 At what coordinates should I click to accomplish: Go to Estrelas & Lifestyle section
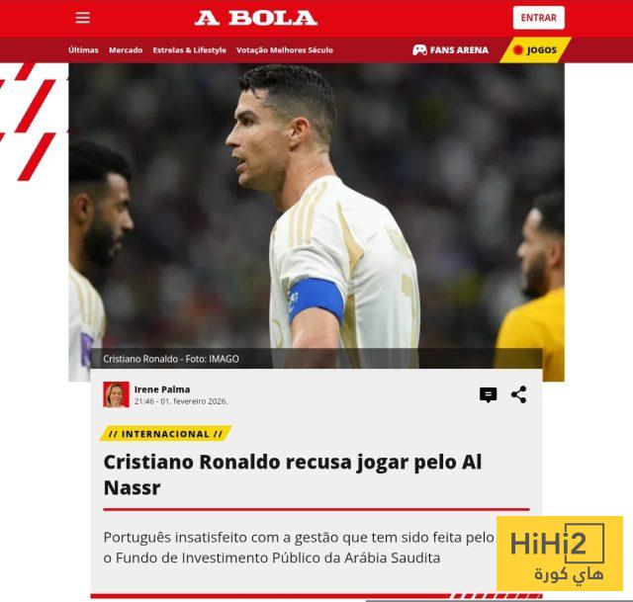click(x=189, y=50)
